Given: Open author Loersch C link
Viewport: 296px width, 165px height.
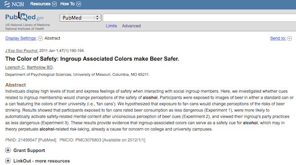Looking at the screenshot, I should click(15, 67).
